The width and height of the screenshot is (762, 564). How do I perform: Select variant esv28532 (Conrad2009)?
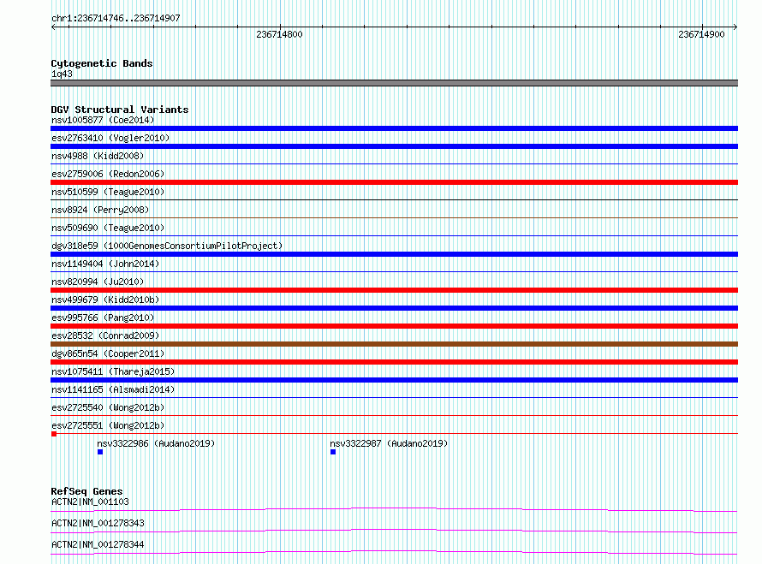[105, 335]
